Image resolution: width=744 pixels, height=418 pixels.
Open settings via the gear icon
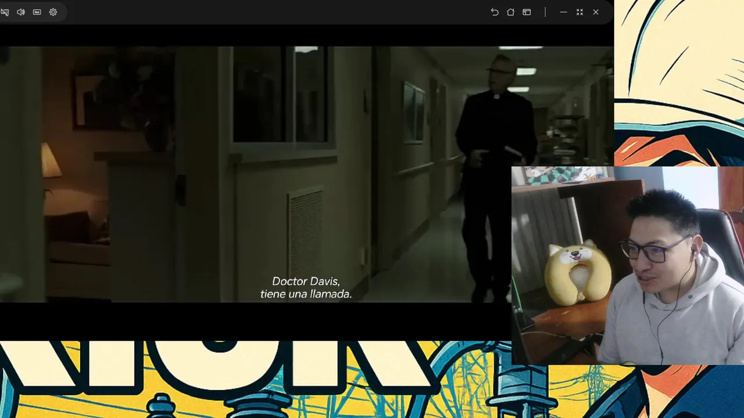(53, 12)
